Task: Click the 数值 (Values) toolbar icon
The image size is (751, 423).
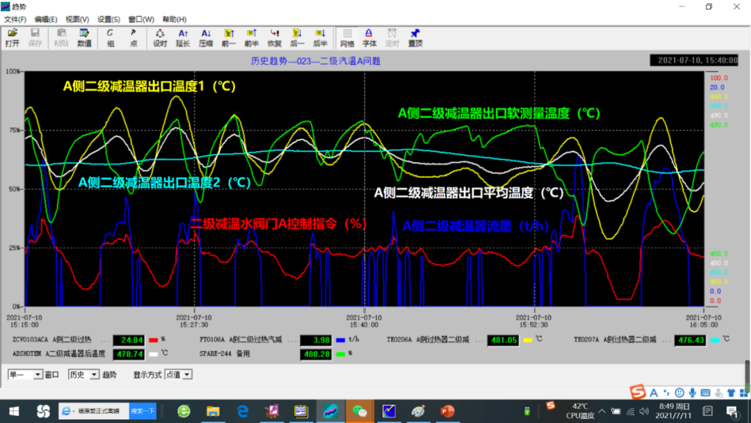Action: (84, 38)
